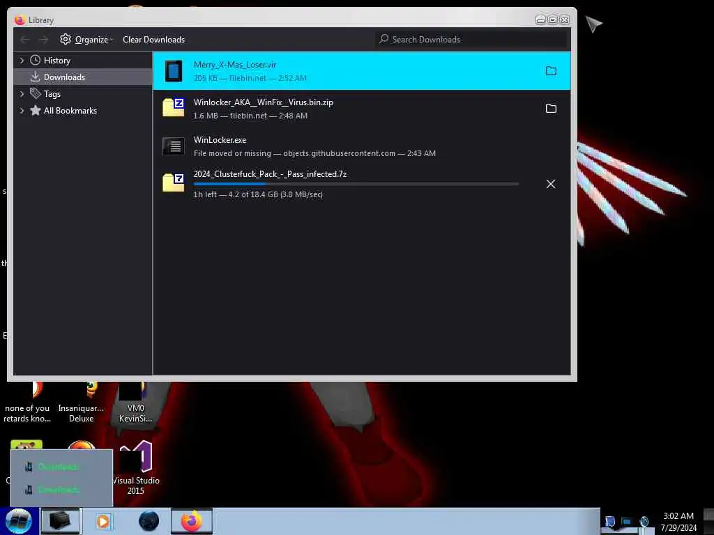Select the WinLocker.exe download entry
The image size is (714, 535).
[362, 146]
